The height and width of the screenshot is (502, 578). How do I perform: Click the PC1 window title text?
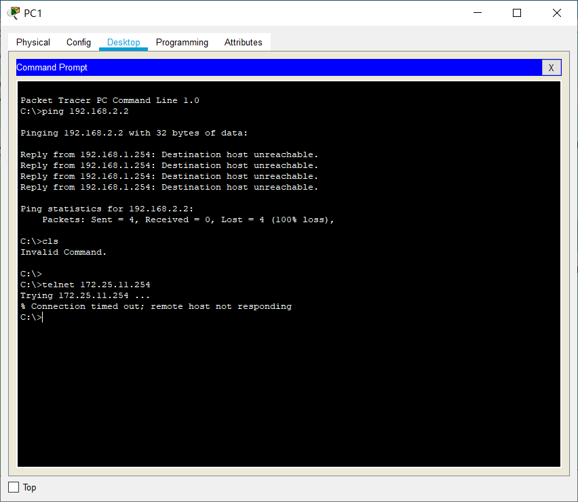point(33,14)
